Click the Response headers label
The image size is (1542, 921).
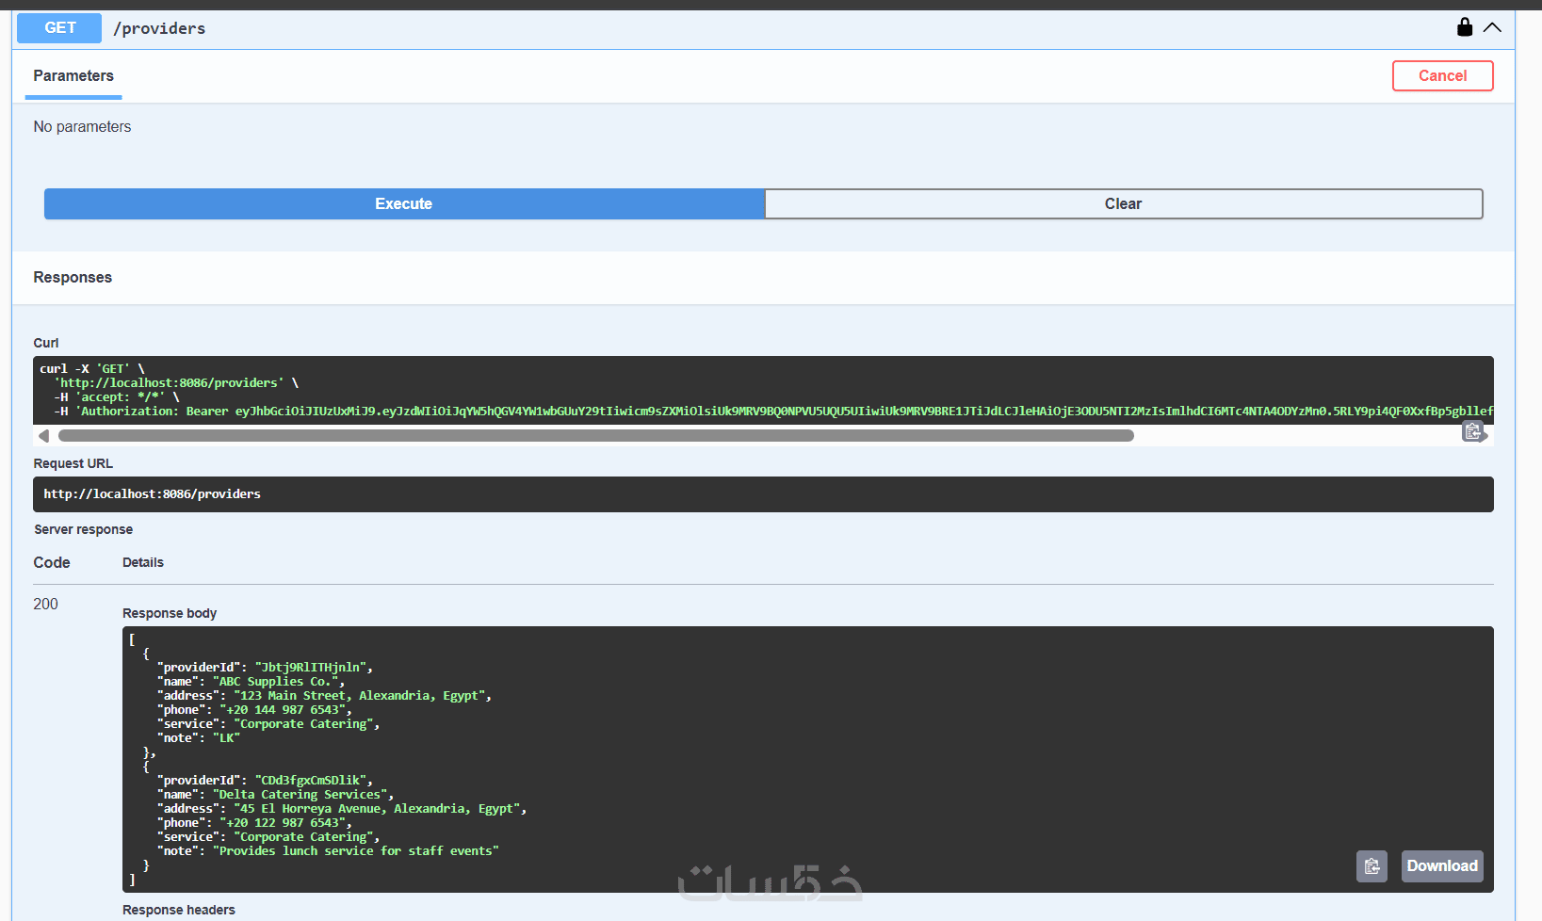tap(179, 910)
